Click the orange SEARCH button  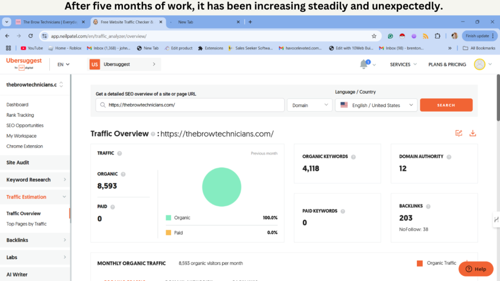446,105
